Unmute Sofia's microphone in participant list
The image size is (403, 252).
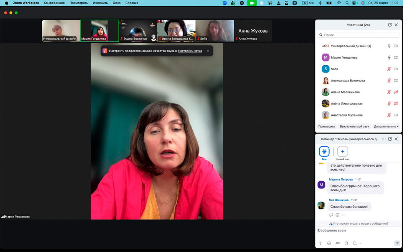tap(389, 69)
